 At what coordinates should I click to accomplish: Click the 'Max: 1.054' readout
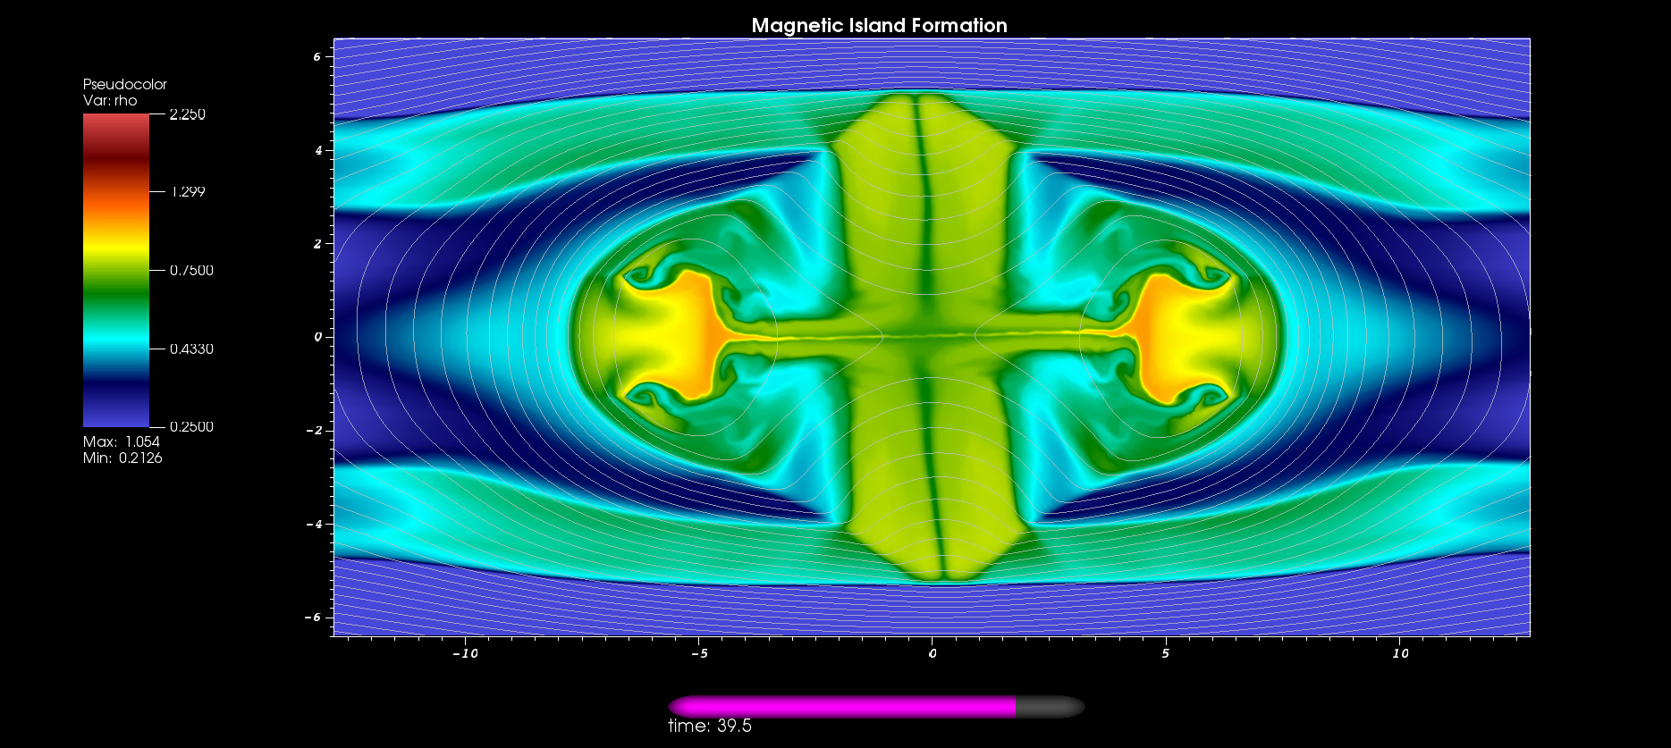pos(122,441)
